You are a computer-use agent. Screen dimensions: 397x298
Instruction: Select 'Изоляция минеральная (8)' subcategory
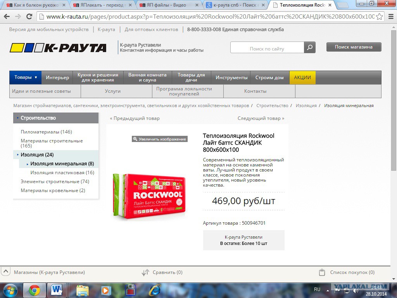tap(62, 164)
